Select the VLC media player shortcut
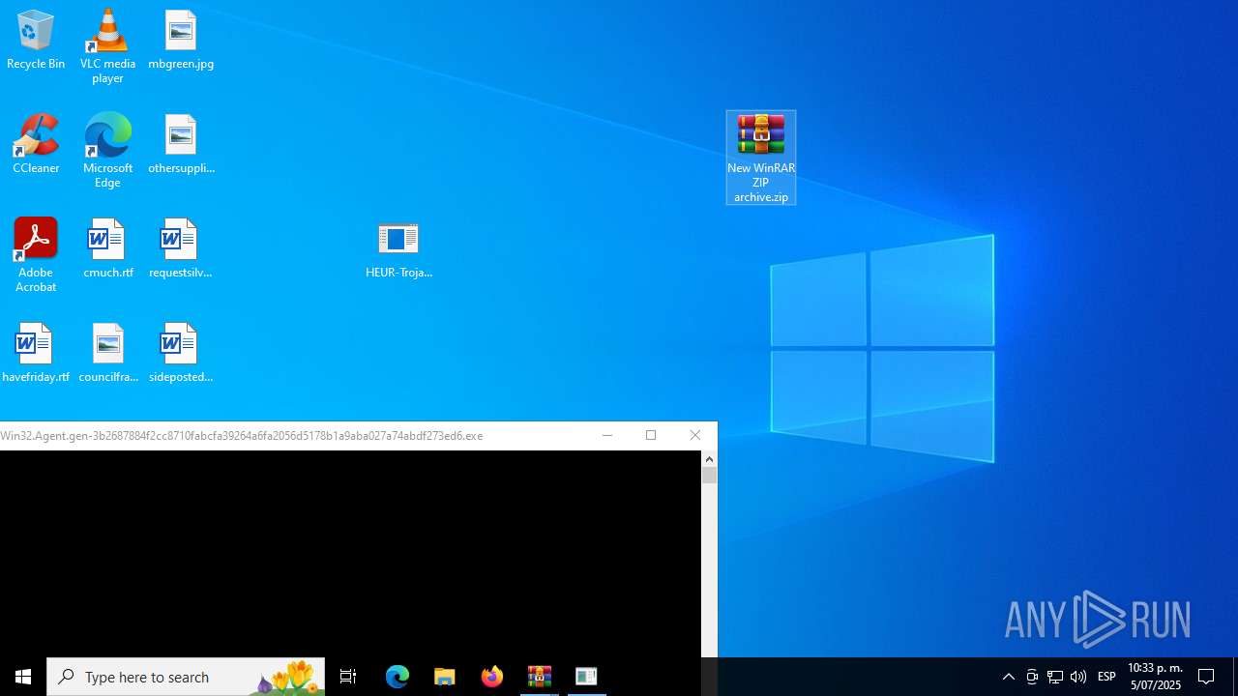The height and width of the screenshot is (696, 1238). click(107, 46)
